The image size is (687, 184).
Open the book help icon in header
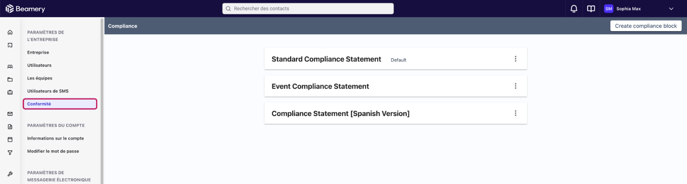click(591, 9)
